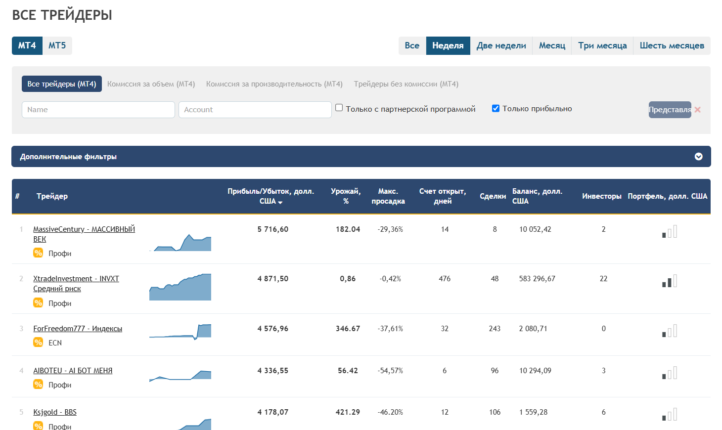Click profit value 5 716,60
Image resolution: width=722 pixels, height=430 pixels.
[x=273, y=229]
